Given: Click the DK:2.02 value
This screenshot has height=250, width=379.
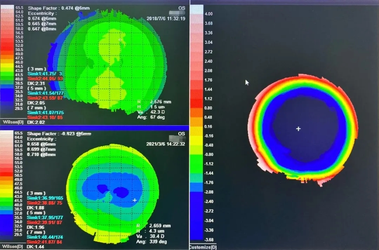Looking at the screenshot, I should 36,122.
